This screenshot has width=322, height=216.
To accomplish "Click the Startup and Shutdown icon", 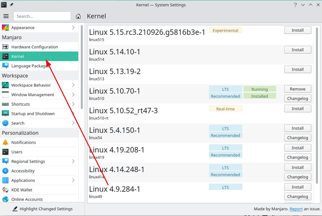I will pos(5,113).
